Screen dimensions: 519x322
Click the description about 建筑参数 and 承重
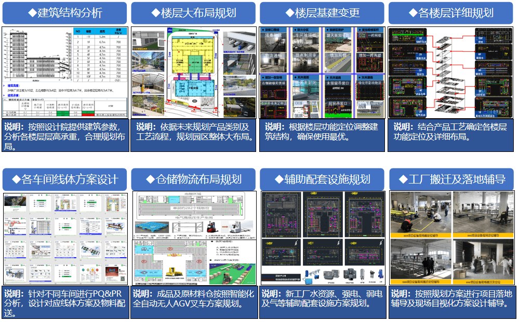point(64,136)
